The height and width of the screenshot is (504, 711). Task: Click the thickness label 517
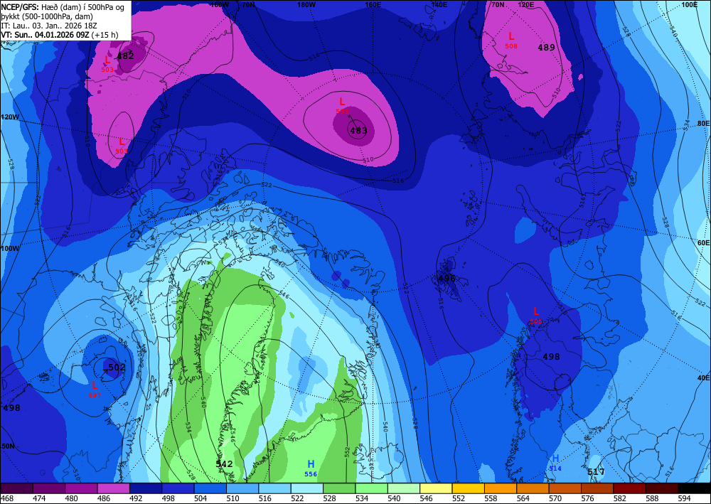tap(597, 472)
